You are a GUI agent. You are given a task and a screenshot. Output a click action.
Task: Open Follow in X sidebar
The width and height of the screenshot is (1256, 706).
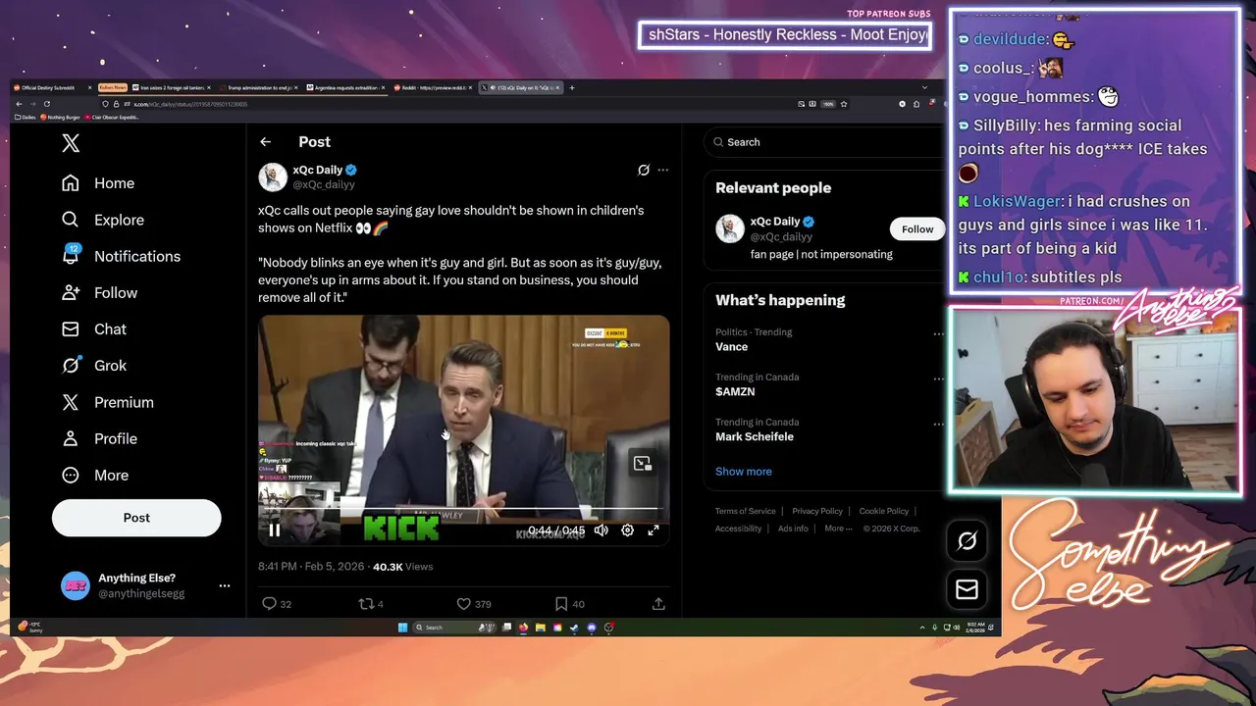pyautogui.click(x=99, y=292)
